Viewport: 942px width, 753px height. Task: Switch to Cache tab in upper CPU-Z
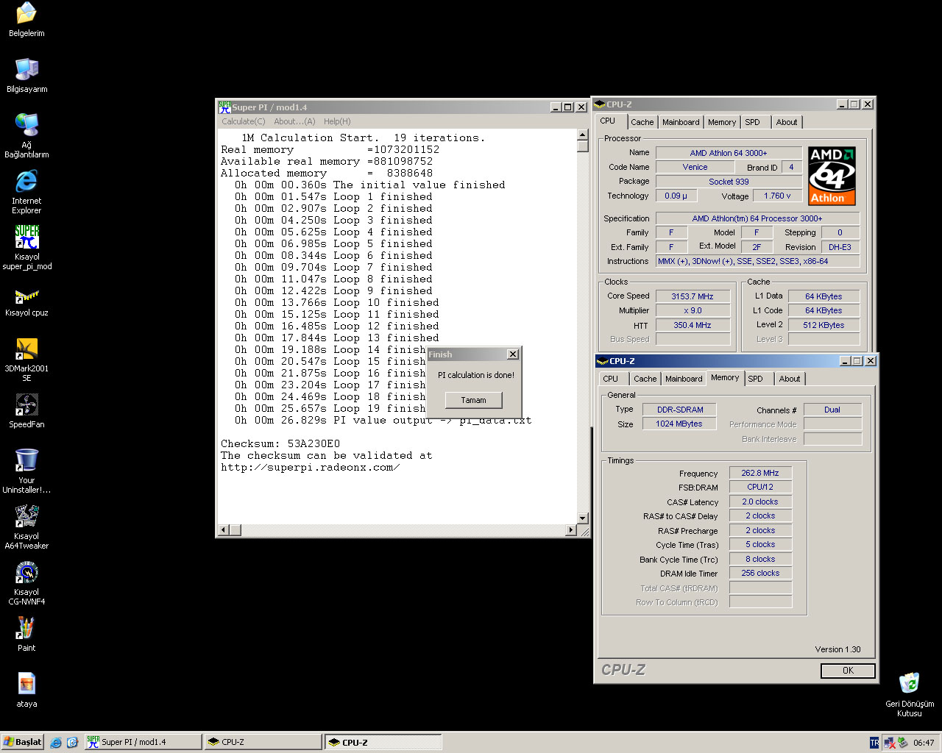pos(642,122)
